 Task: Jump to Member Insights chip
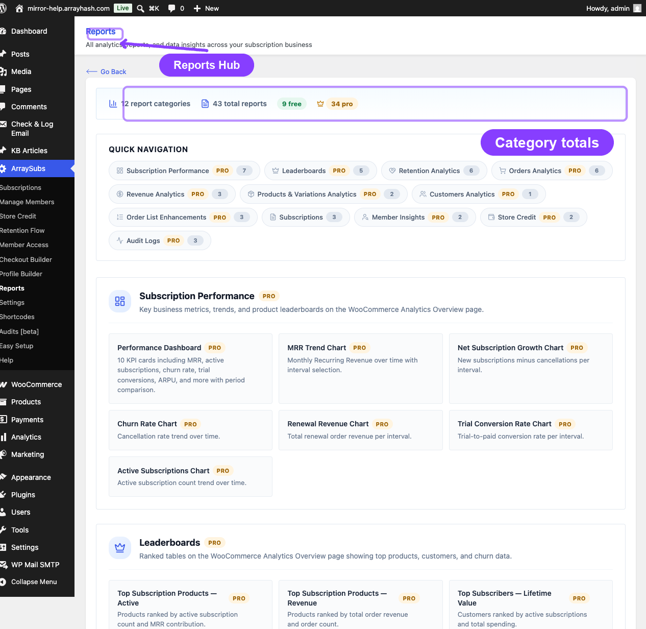pos(415,217)
